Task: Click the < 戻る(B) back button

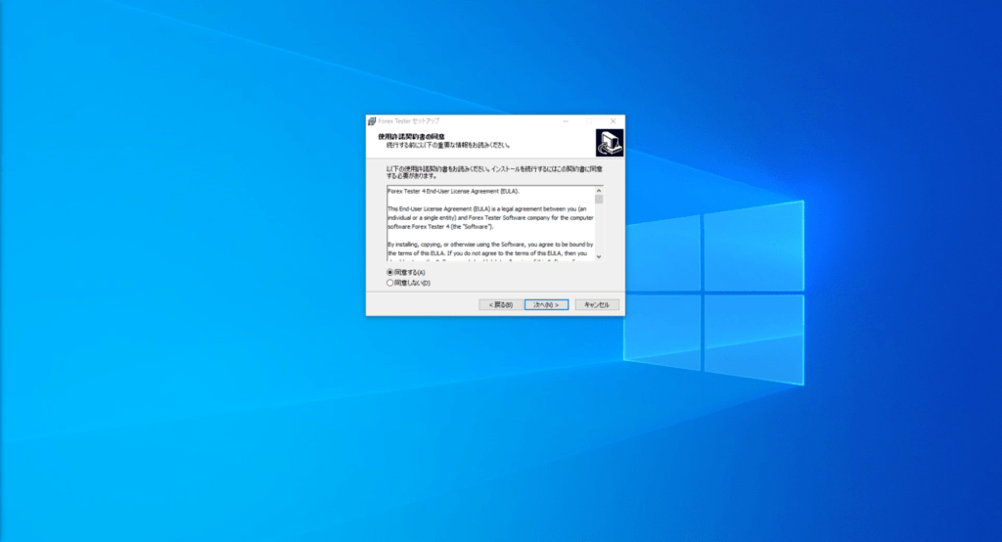Action: coord(501,305)
